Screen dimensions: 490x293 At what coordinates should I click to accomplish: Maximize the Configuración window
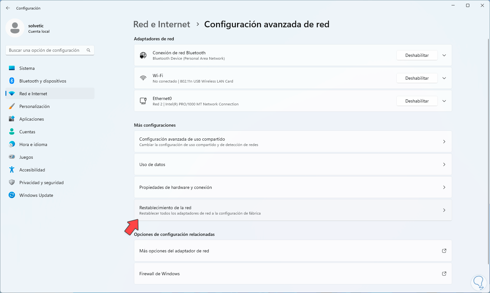(468, 5)
